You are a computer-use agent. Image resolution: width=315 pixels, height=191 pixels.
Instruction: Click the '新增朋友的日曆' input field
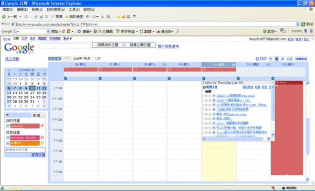25,150
